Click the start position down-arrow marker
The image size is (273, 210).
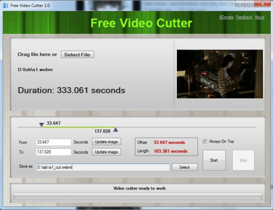(x=42, y=125)
